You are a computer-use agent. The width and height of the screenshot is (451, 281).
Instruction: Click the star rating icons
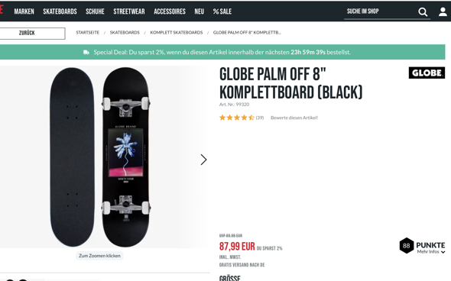click(x=237, y=118)
